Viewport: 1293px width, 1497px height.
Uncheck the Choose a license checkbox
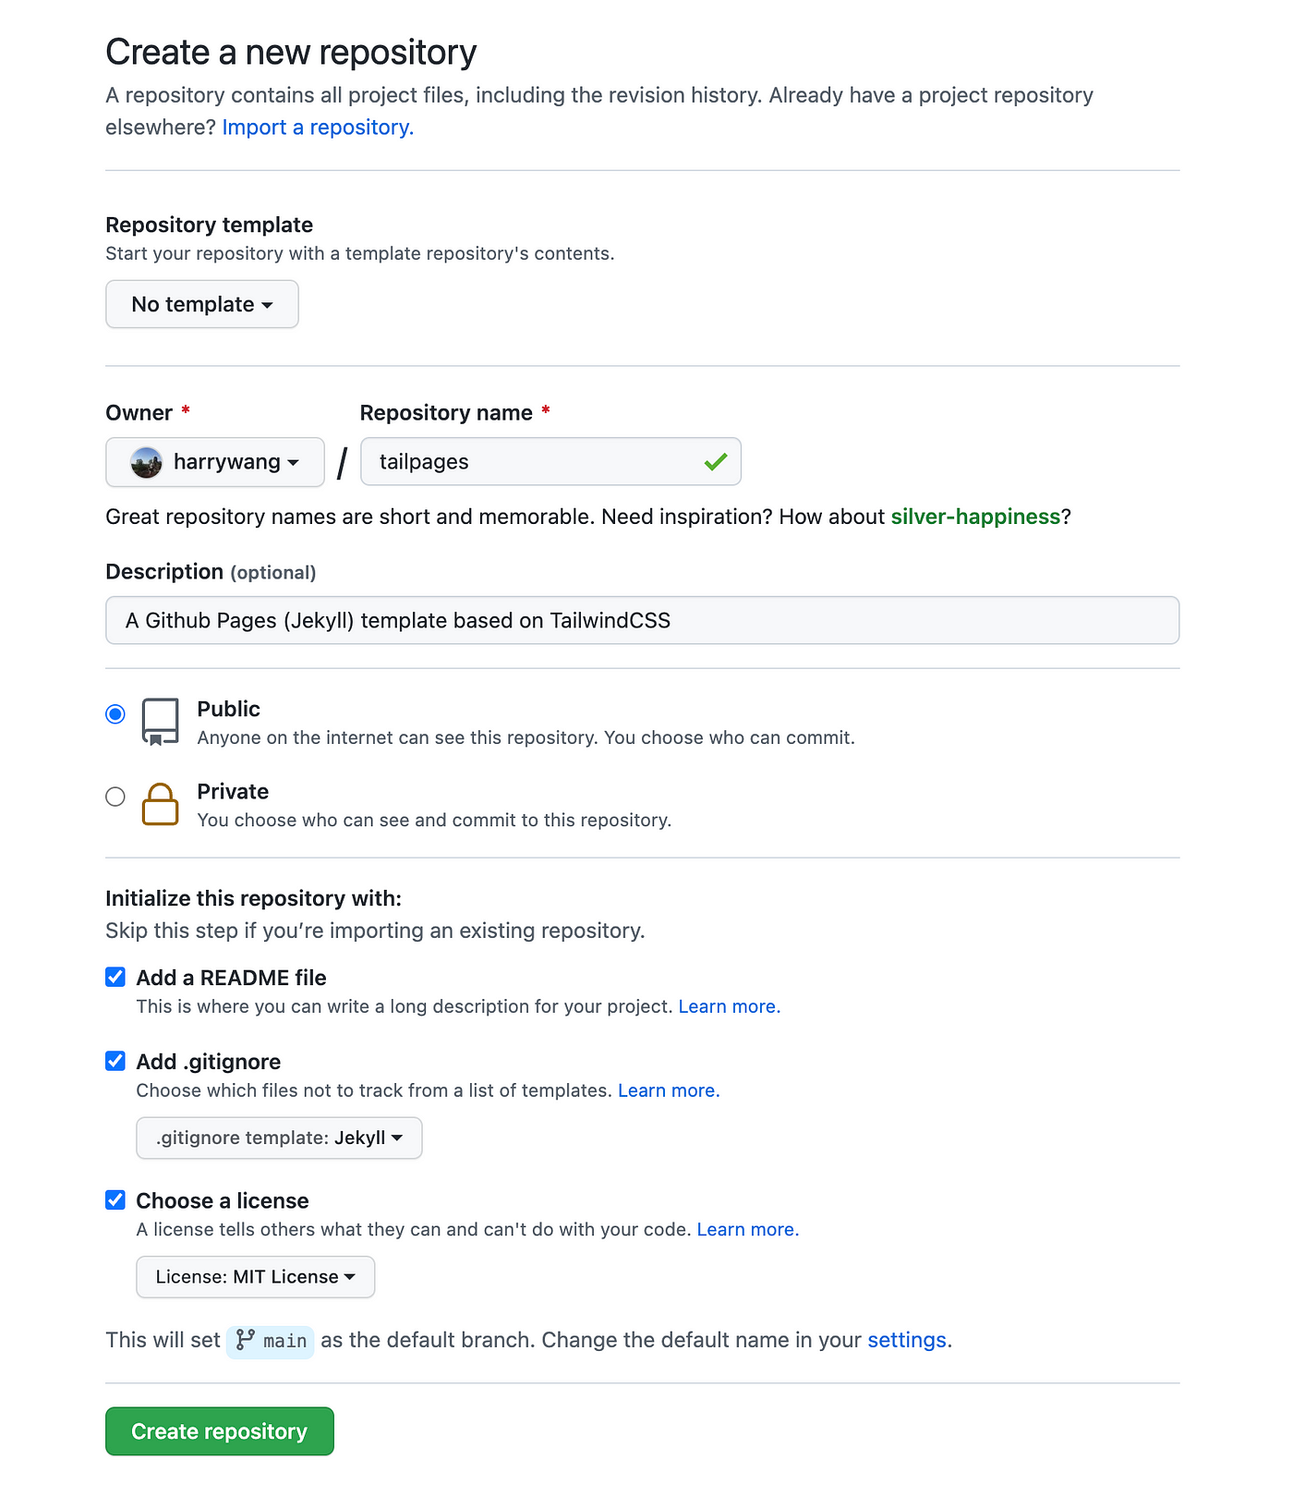click(115, 1199)
